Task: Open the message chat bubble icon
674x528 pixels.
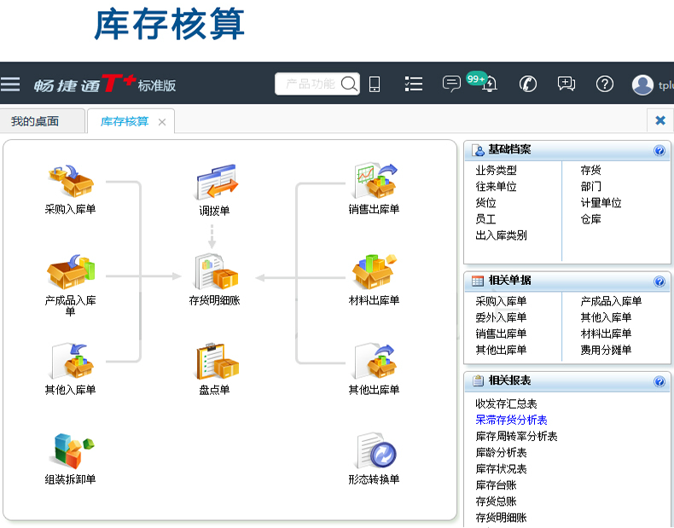Action: (x=451, y=84)
